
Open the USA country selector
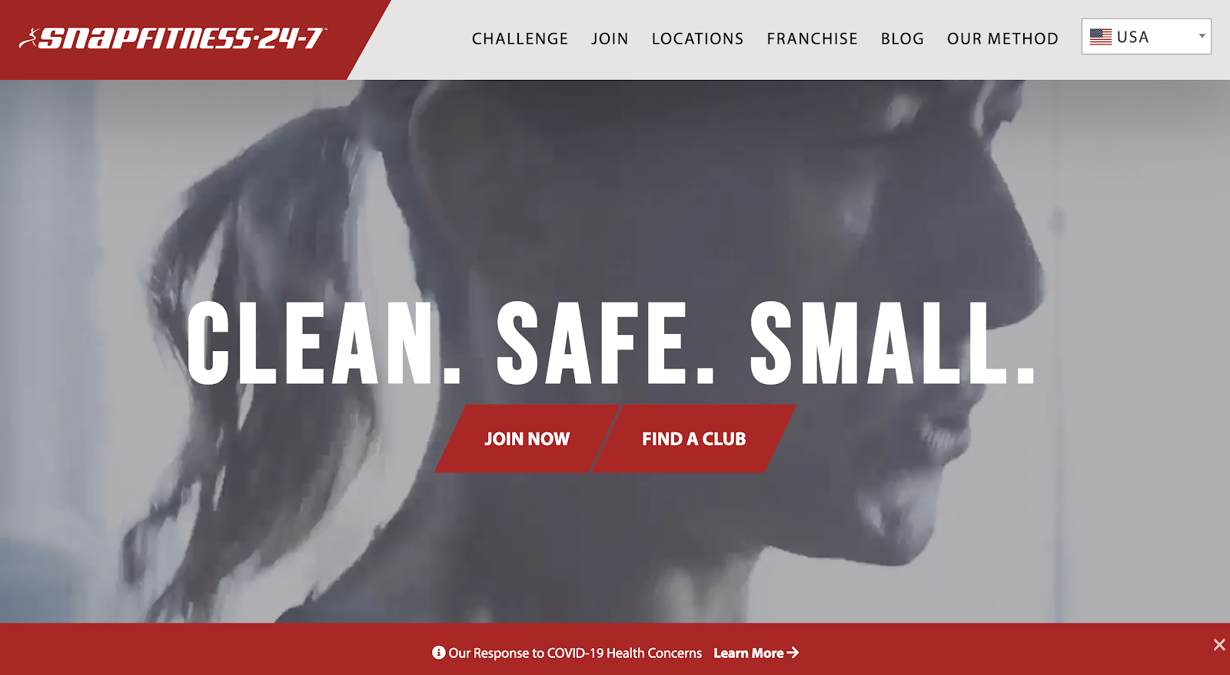click(x=1146, y=37)
